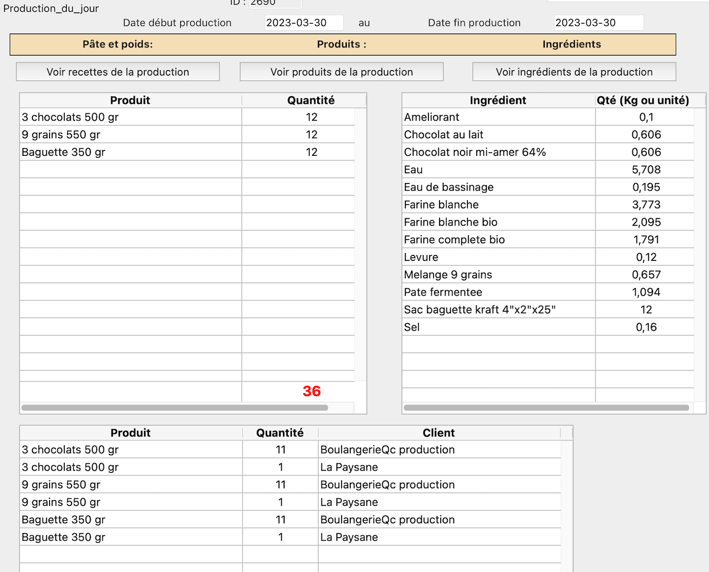Screen dimensions: 709x572
Task: Select the Date fin production field
Action: point(599,22)
